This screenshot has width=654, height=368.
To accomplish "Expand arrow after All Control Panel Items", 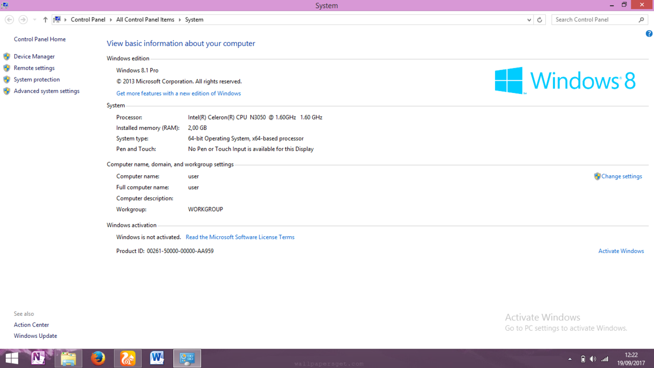I will pos(180,19).
